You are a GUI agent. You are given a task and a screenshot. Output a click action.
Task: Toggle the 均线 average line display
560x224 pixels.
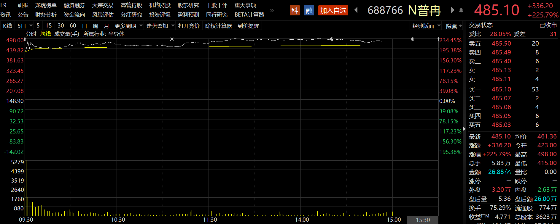click(x=45, y=34)
